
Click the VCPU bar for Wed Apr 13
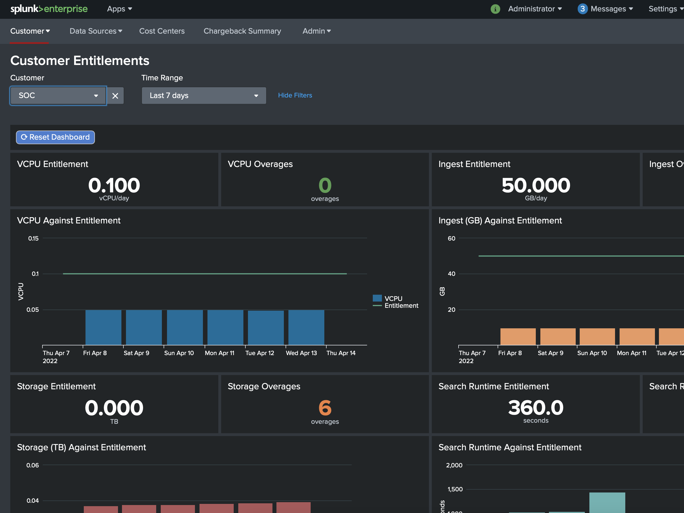(306, 327)
